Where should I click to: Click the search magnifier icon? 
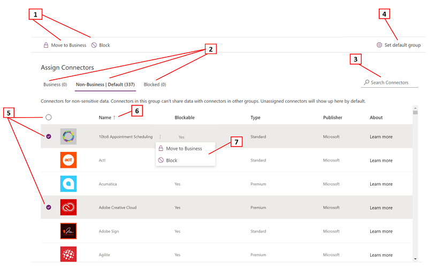366,82
